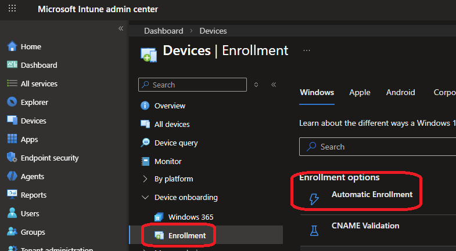
Task: Open Automatic Enrollment option
Action: (x=372, y=195)
